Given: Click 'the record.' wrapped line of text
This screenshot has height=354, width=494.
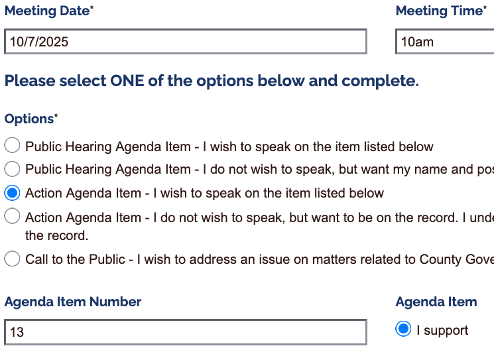Looking at the screenshot, I should (x=56, y=235).
